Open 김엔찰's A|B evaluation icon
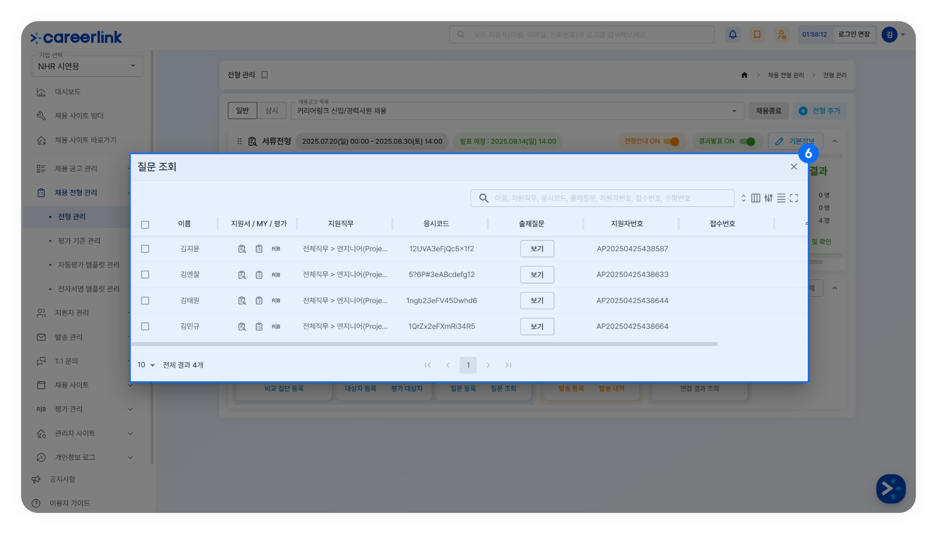 coord(276,275)
